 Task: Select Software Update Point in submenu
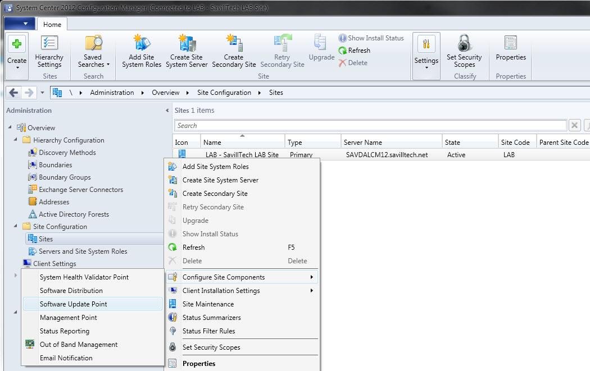pos(93,304)
